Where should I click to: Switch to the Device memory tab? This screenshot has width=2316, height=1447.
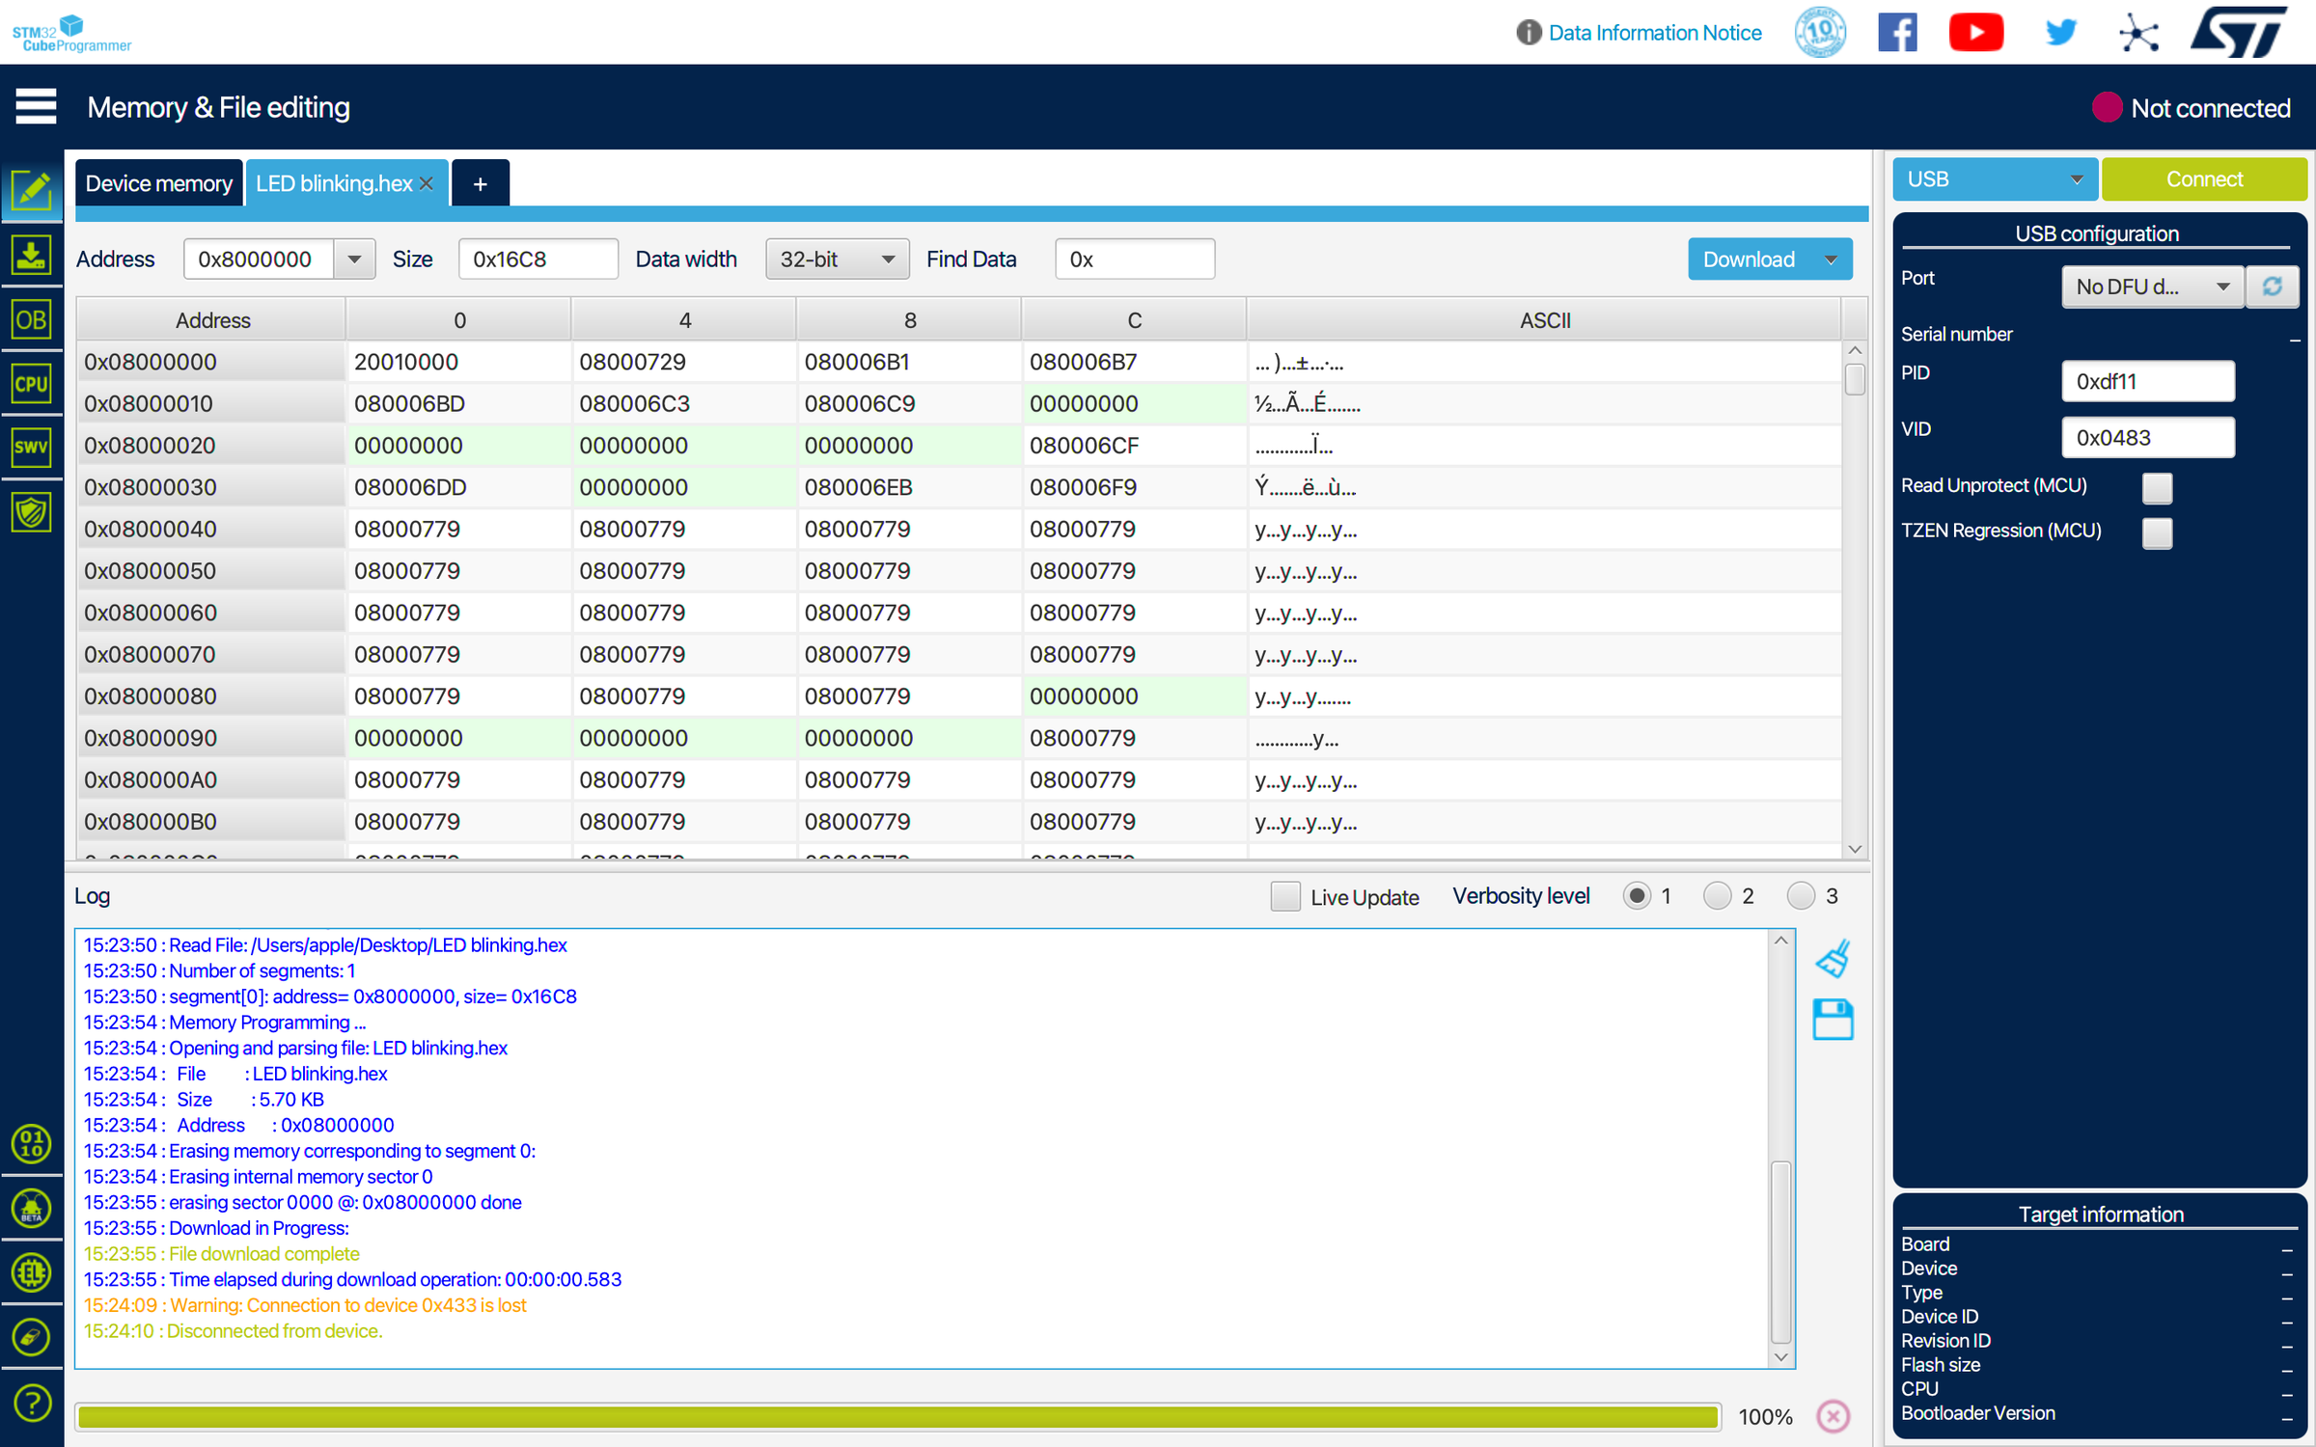[158, 183]
